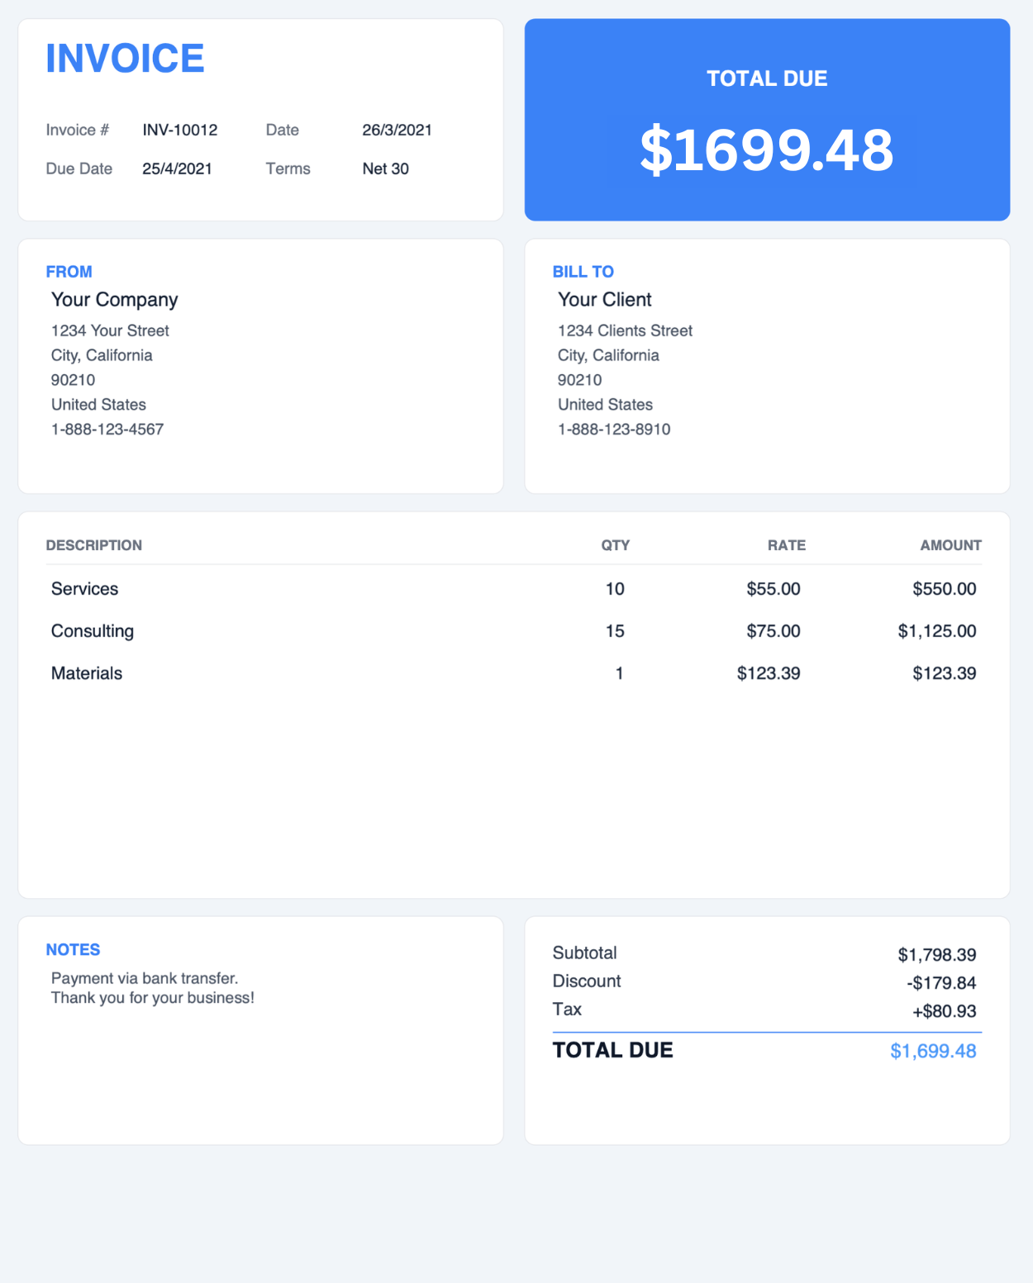Click the Payment via bank transfer note

tap(145, 978)
